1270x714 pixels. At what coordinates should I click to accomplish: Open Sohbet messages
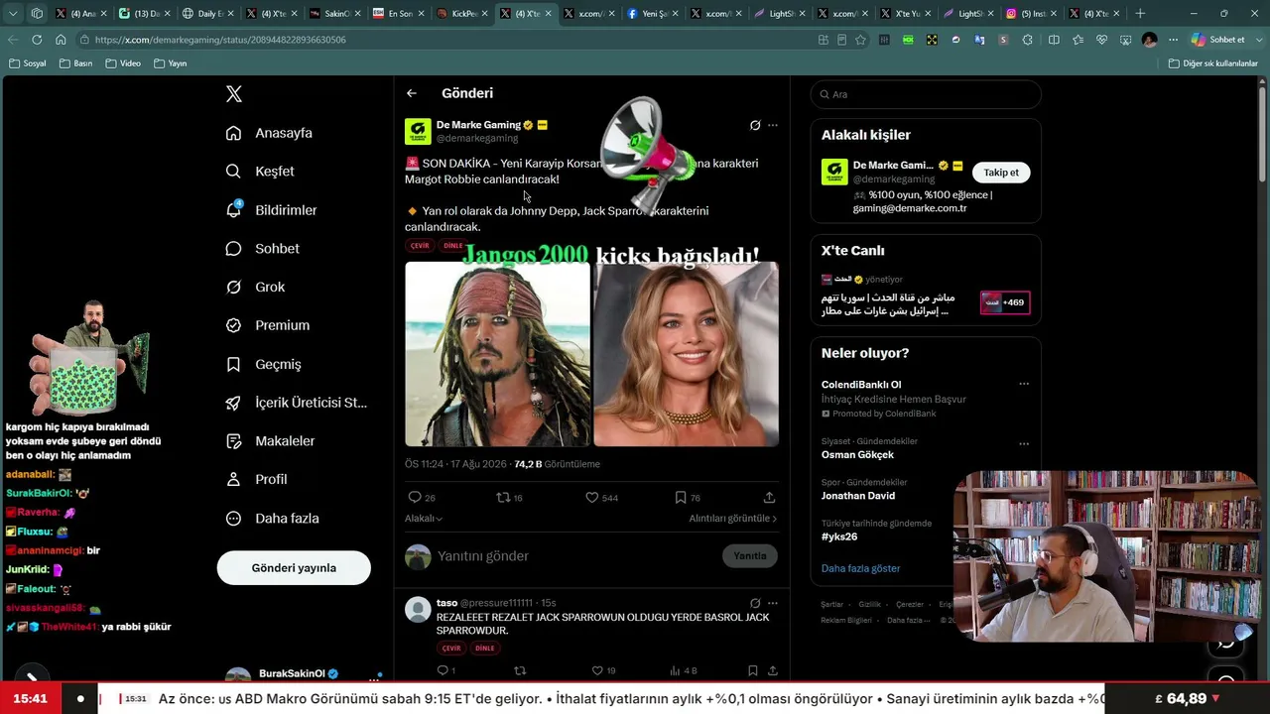[263, 248]
